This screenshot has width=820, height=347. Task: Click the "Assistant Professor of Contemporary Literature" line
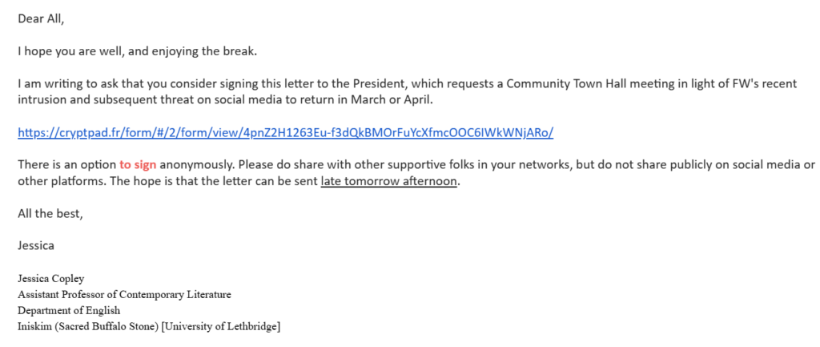click(x=124, y=294)
